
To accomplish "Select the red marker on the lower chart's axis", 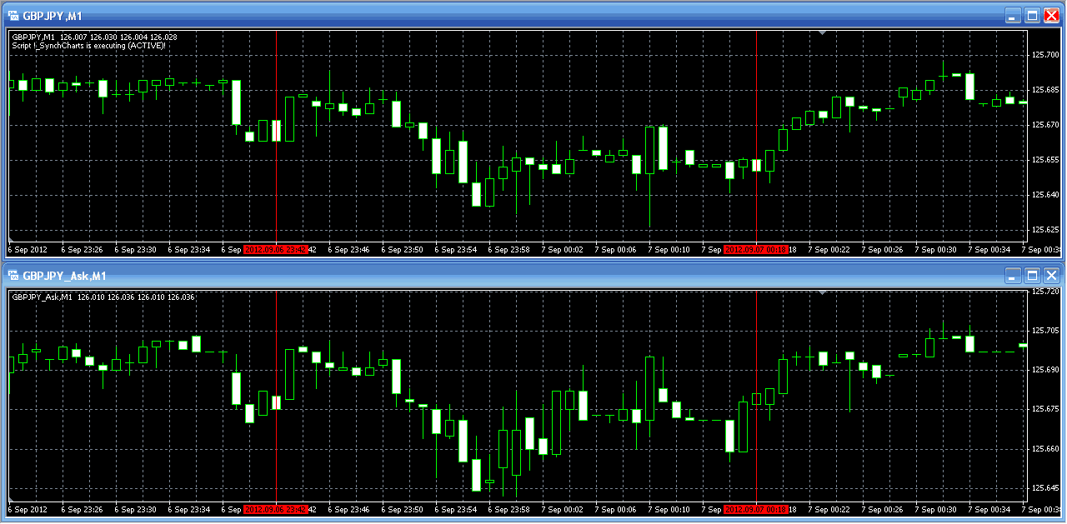I will [276, 508].
